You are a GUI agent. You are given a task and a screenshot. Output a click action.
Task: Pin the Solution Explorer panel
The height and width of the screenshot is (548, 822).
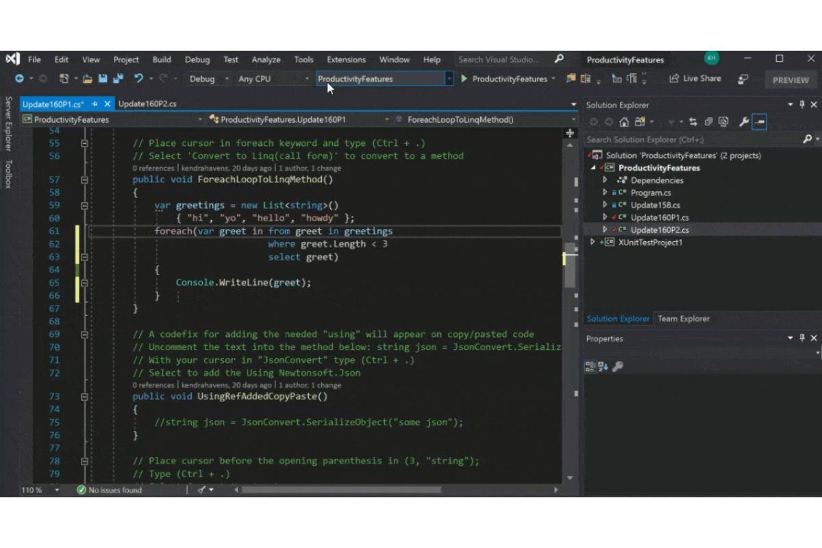[801, 105]
